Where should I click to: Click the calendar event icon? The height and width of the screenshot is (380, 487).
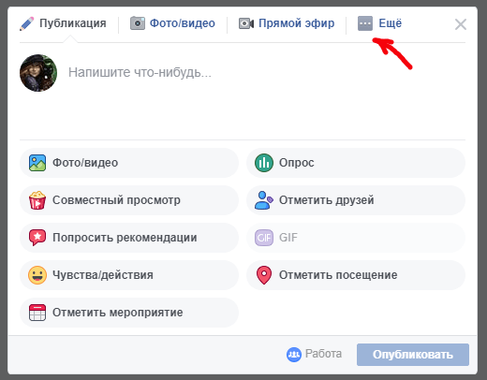[x=37, y=313]
